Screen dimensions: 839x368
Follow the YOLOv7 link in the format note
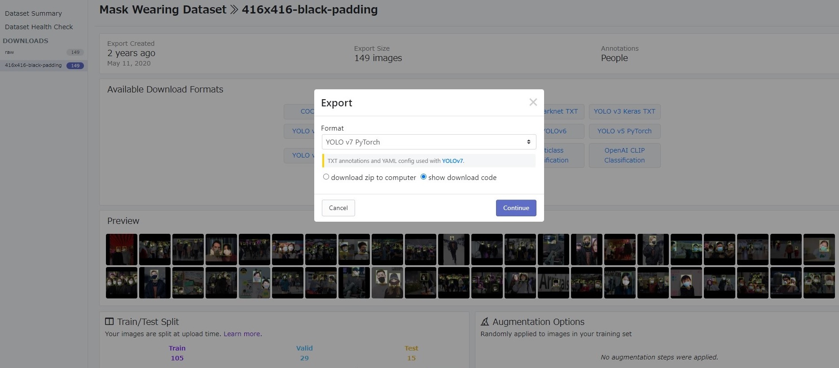click(x=452, y=161)
